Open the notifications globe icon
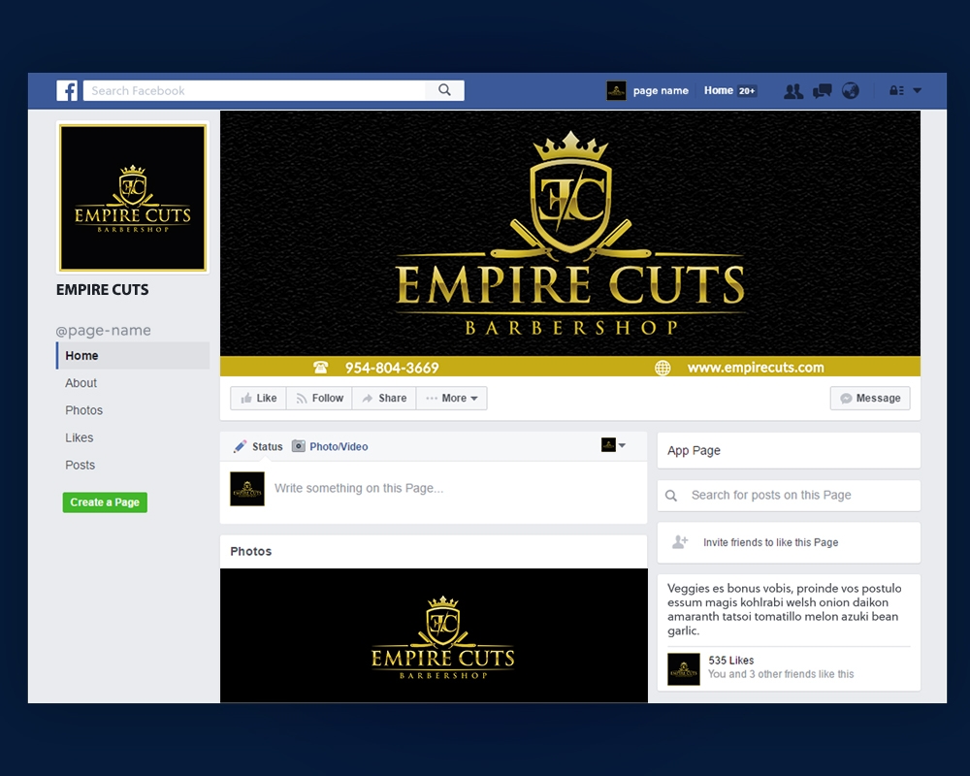 [851, 91]
